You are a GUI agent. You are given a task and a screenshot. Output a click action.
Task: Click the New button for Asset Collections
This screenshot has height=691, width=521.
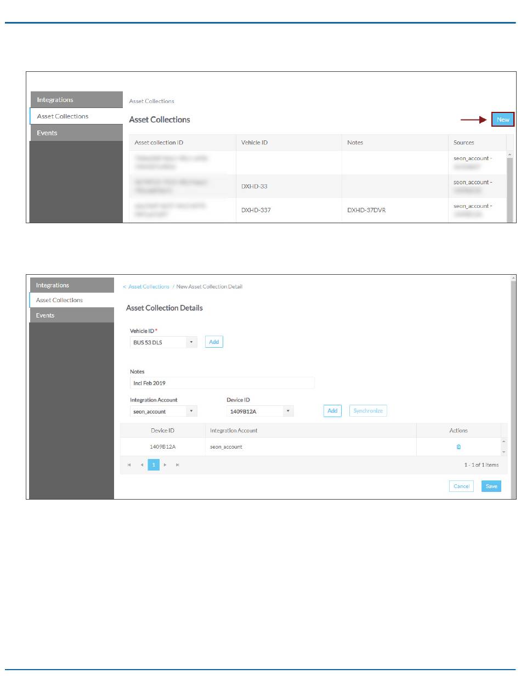coord(503,120)
